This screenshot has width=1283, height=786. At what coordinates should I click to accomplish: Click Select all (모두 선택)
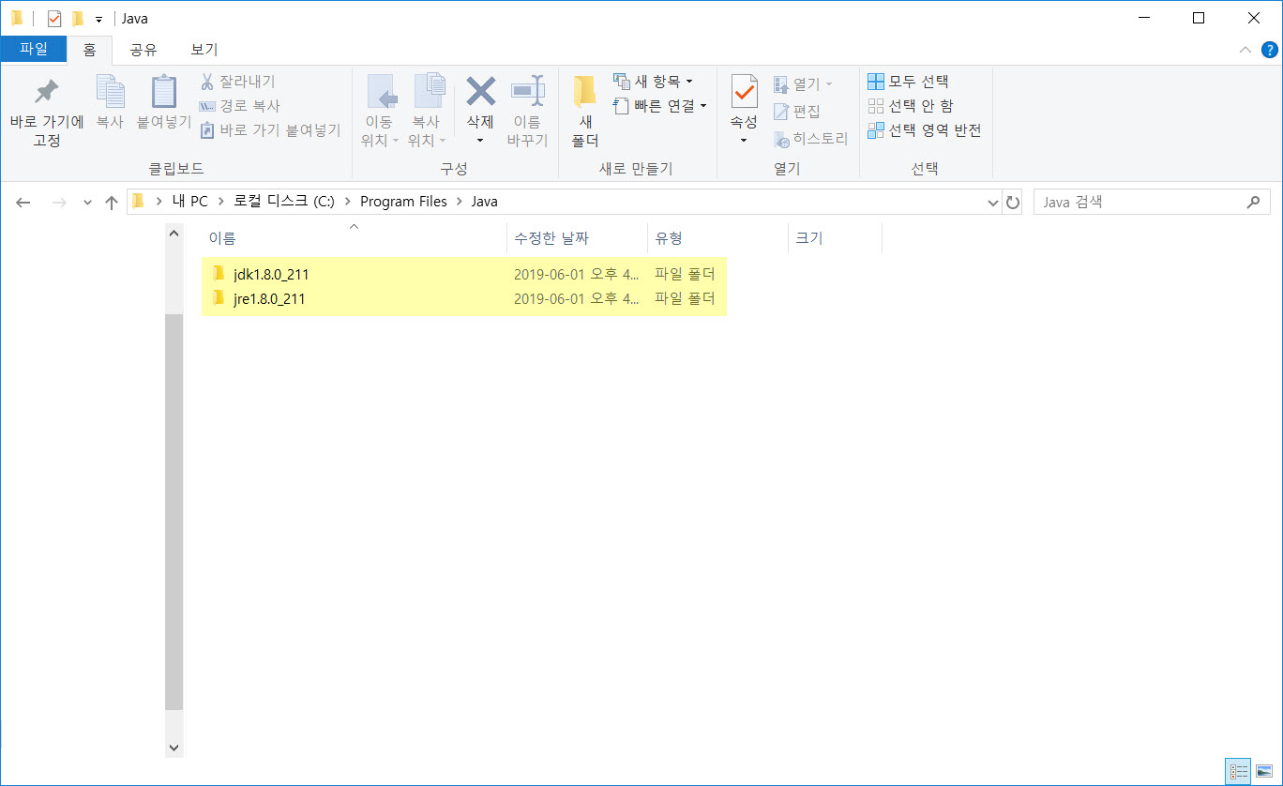908,82
